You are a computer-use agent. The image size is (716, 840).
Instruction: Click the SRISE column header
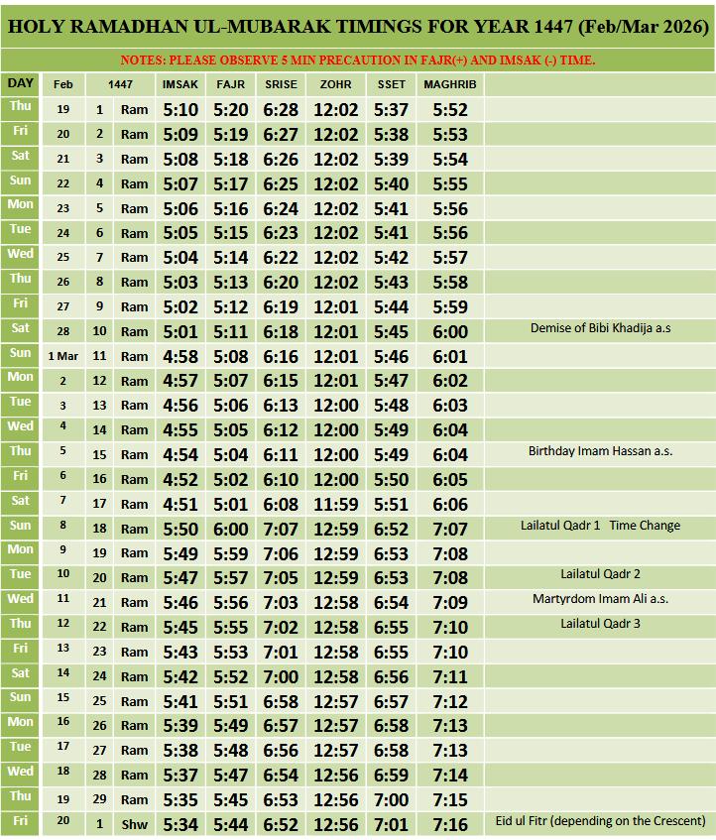281,84
